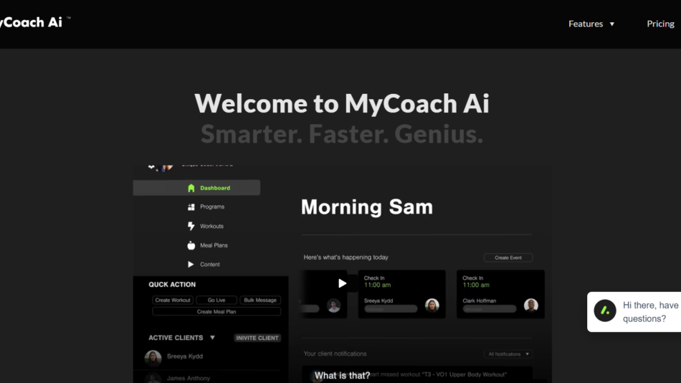Click message field in Clark Hoffman card

click(x=490, y=309)
